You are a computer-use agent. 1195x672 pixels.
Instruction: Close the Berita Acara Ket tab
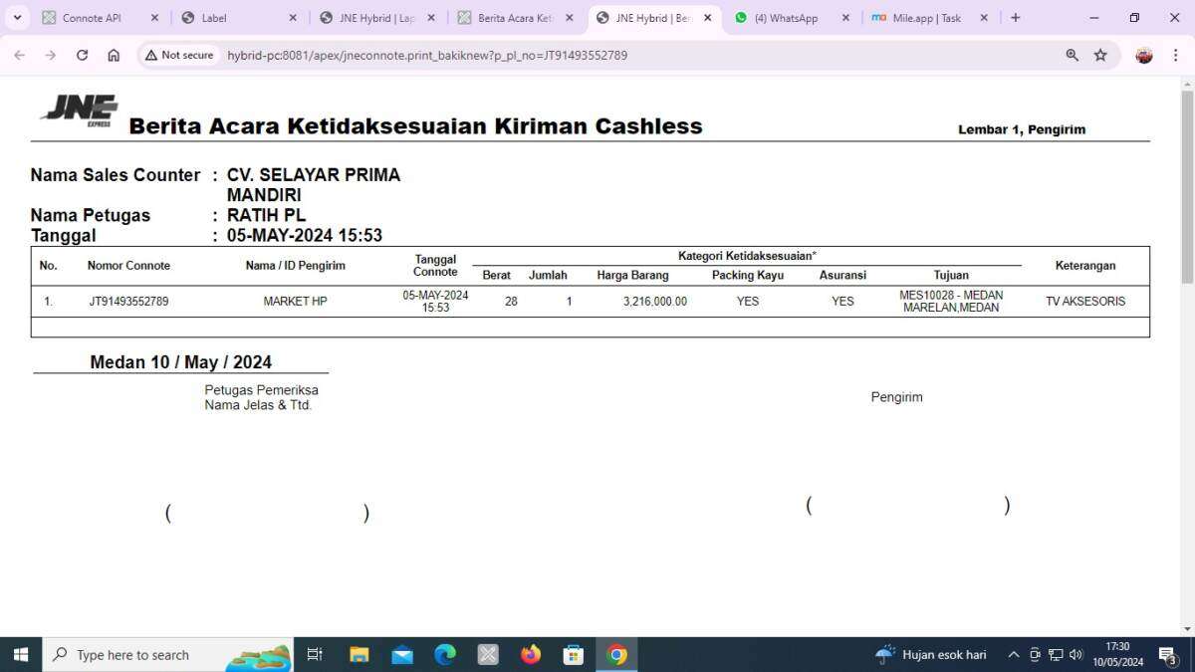tap(570, 18)
